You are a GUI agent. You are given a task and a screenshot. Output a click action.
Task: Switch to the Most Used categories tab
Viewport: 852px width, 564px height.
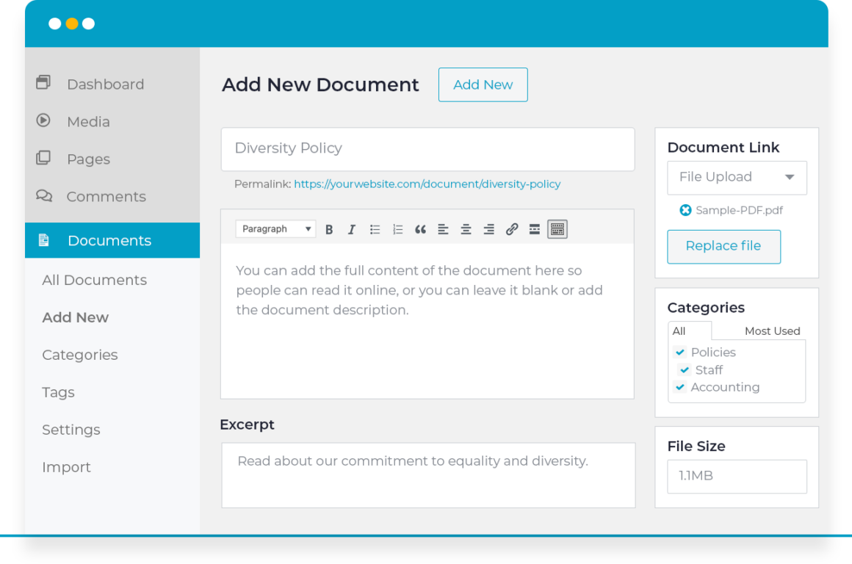pos(772,330)
